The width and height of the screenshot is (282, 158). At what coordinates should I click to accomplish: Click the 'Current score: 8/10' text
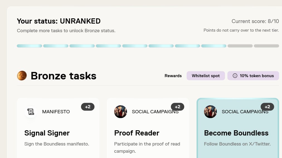(255, 21)
